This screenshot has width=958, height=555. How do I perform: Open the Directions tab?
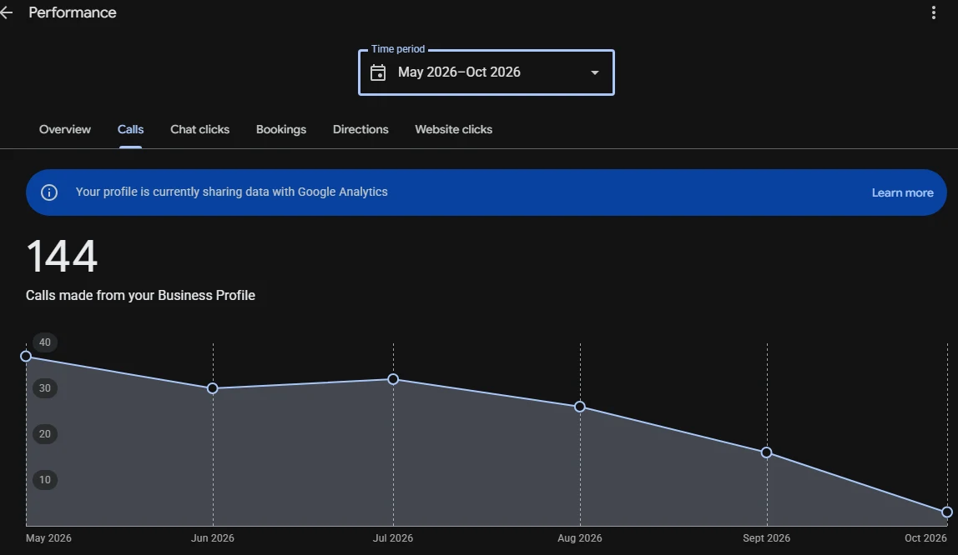(x=361, y=129)
